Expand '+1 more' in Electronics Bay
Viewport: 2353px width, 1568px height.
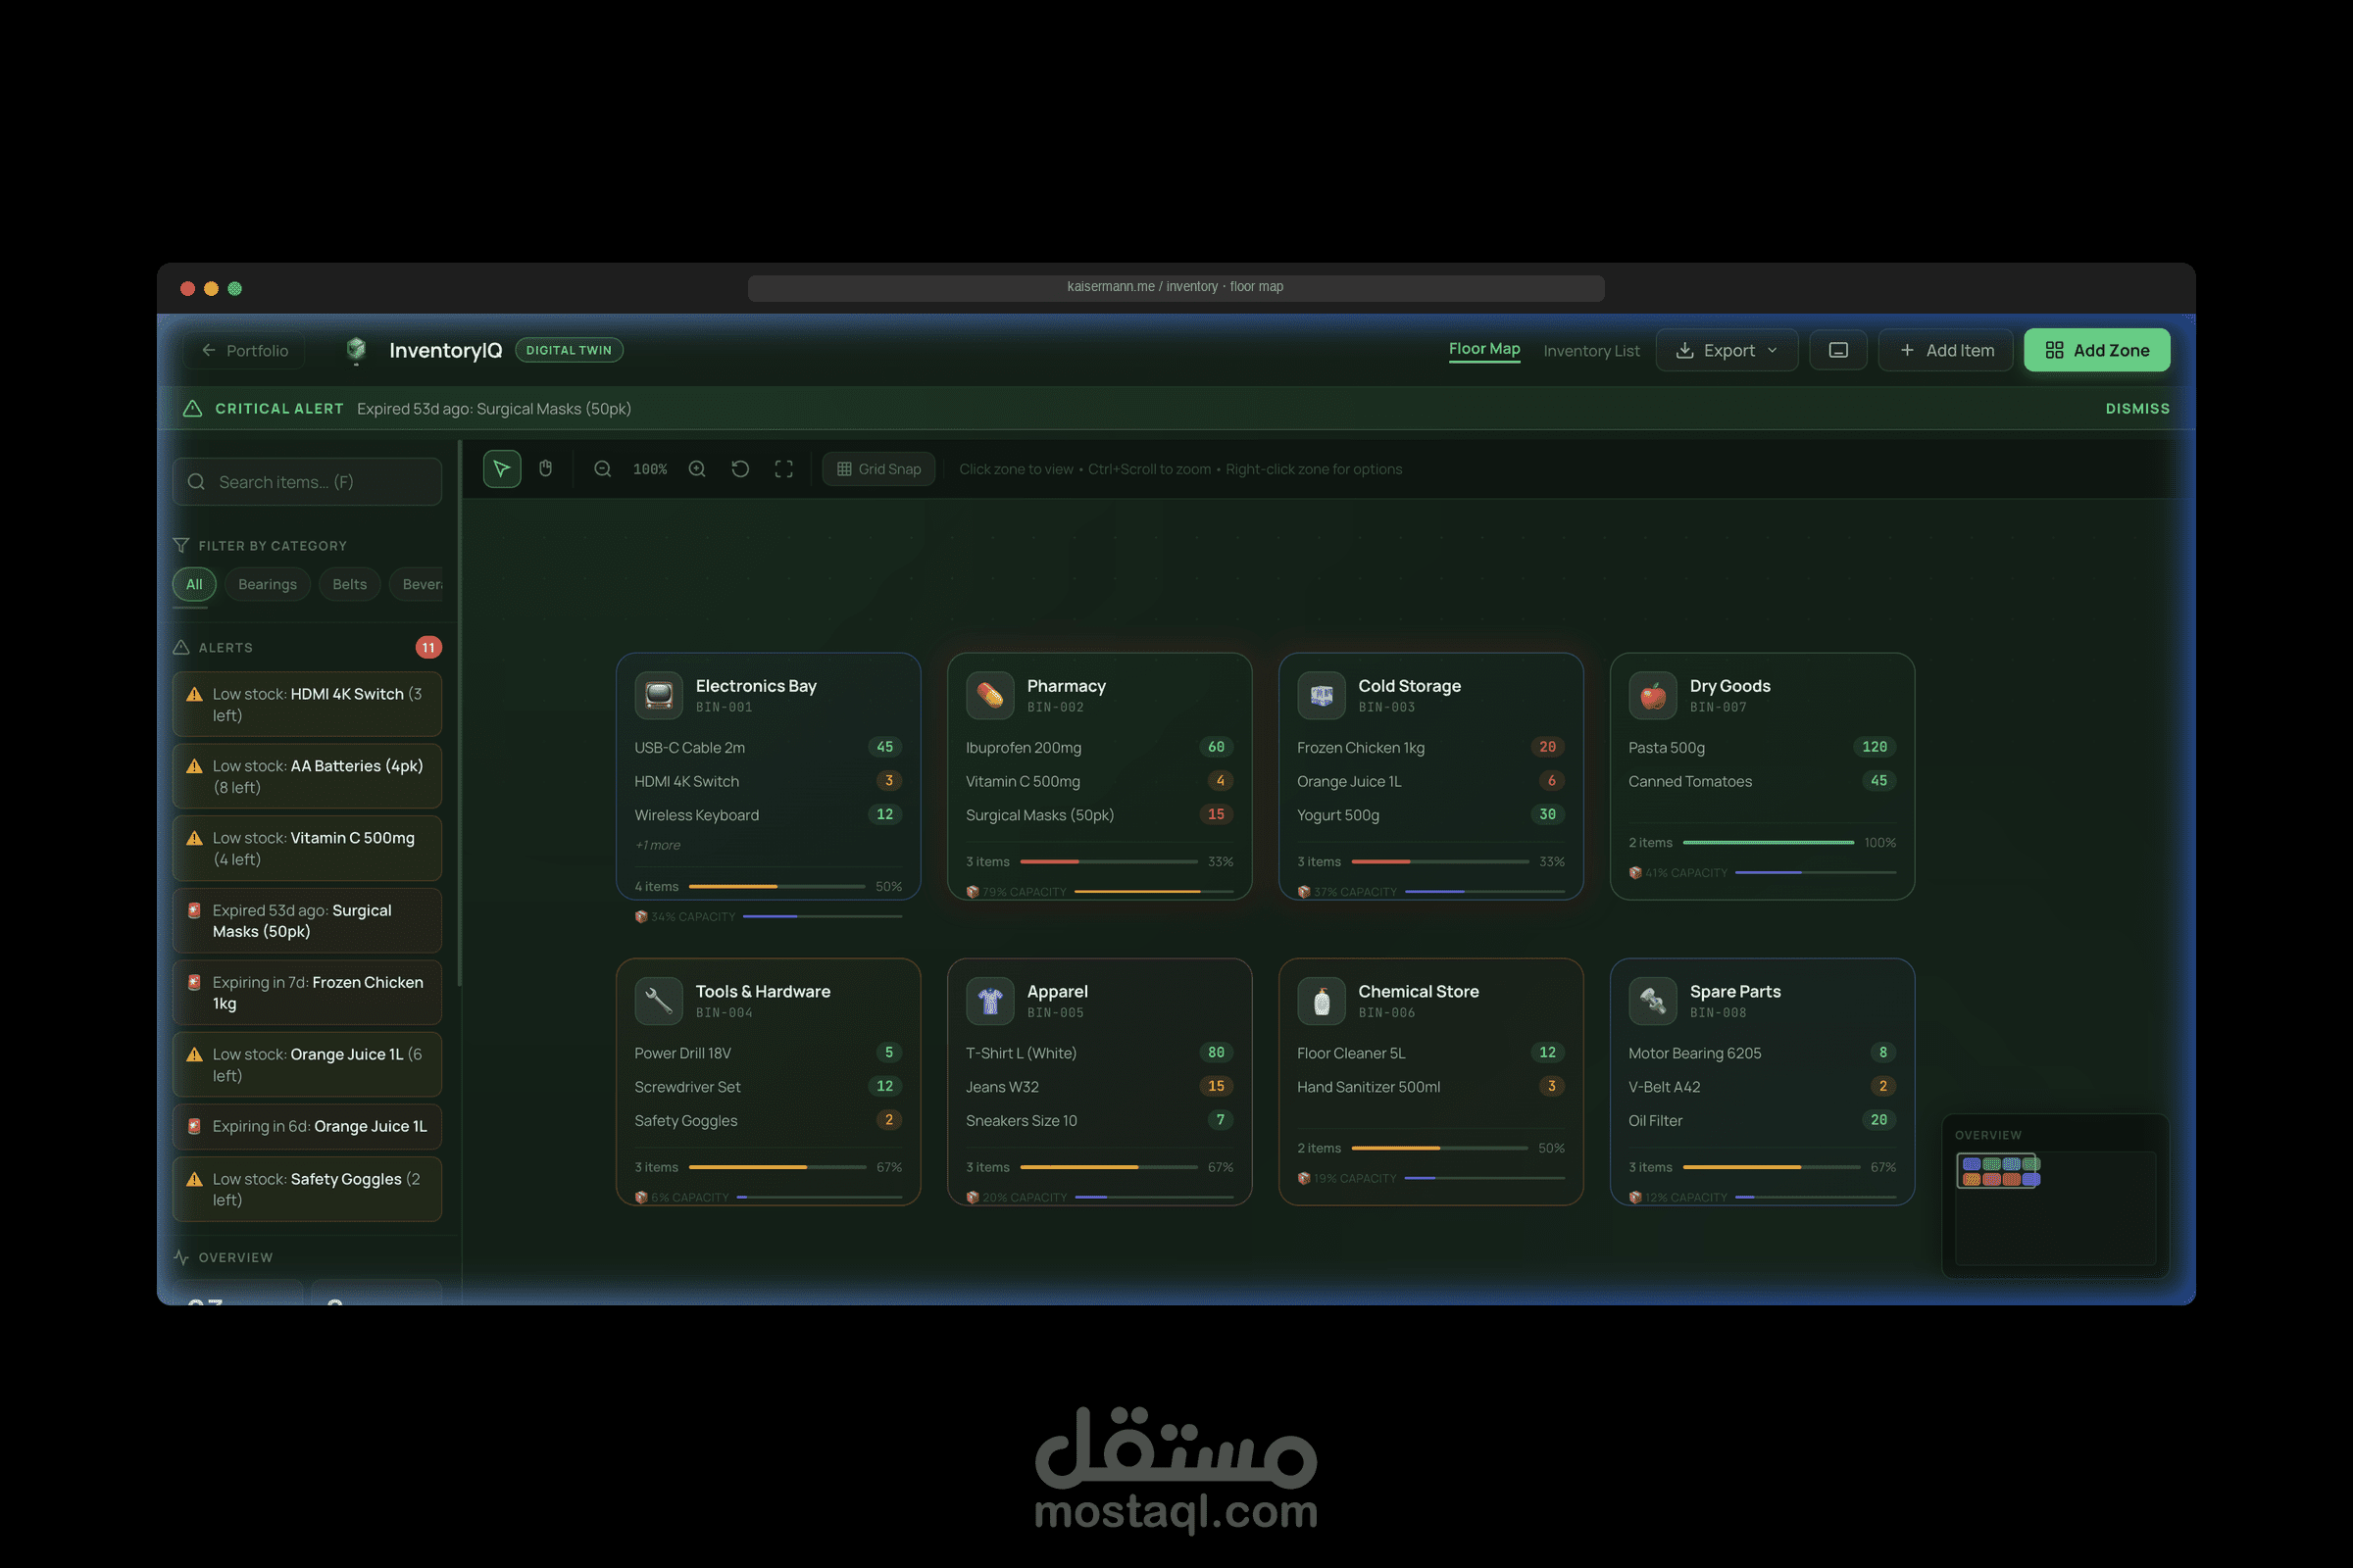(657, 845)
